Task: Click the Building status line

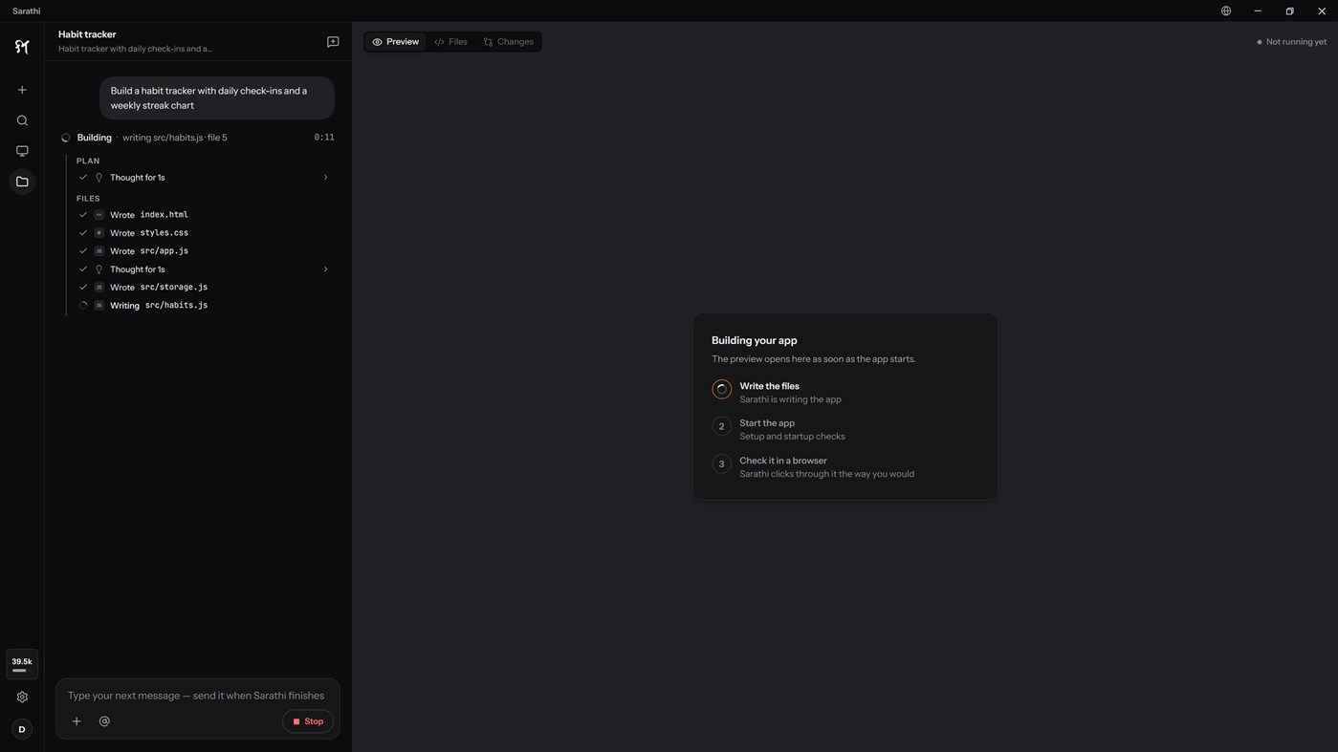Action: (x=197, y=138)
